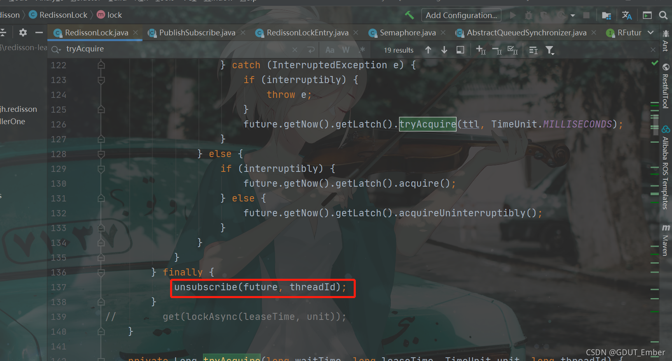Open the RestfulTool side panel

click(665, 86)
